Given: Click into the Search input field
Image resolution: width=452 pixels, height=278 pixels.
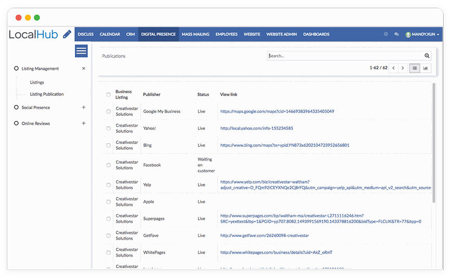Looking at the screenshot, I should 344,56.
